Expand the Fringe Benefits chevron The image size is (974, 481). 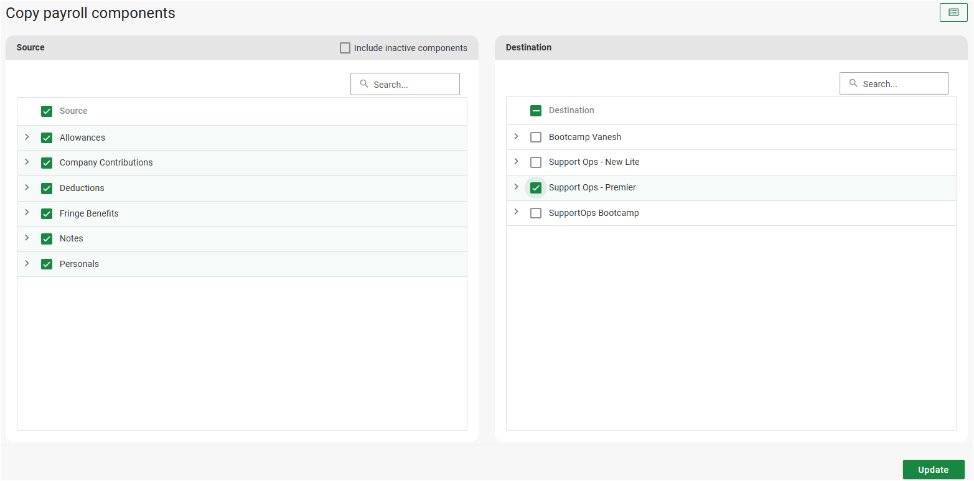[27, 213]
